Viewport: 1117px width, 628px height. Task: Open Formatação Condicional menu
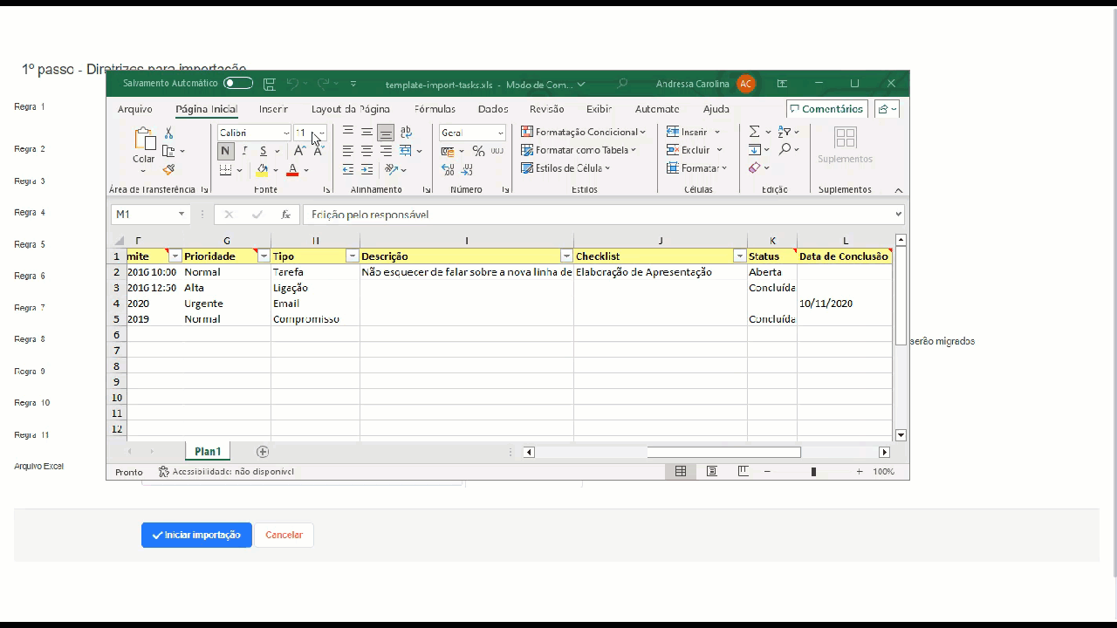point(583,132)
